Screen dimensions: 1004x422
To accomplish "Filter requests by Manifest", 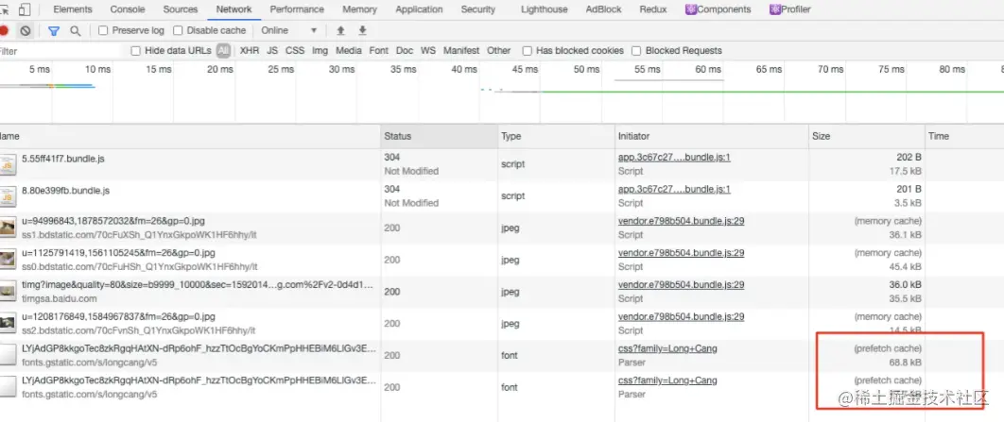I will tap(461, 51).
